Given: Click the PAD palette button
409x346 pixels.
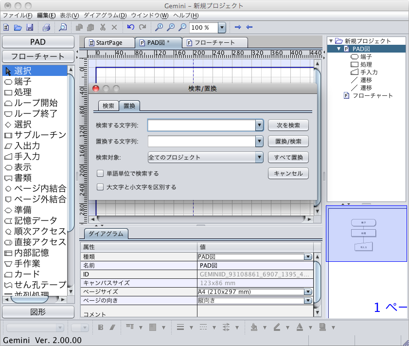Looking at the screenshot, I should point(38,42).
